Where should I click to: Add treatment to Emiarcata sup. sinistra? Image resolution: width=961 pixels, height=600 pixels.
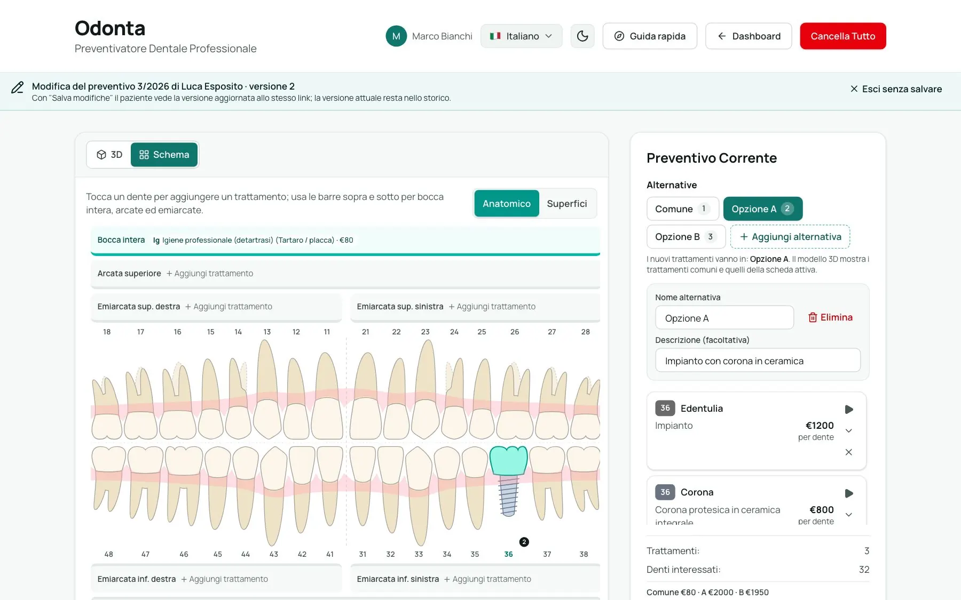(x=492, y=307)
